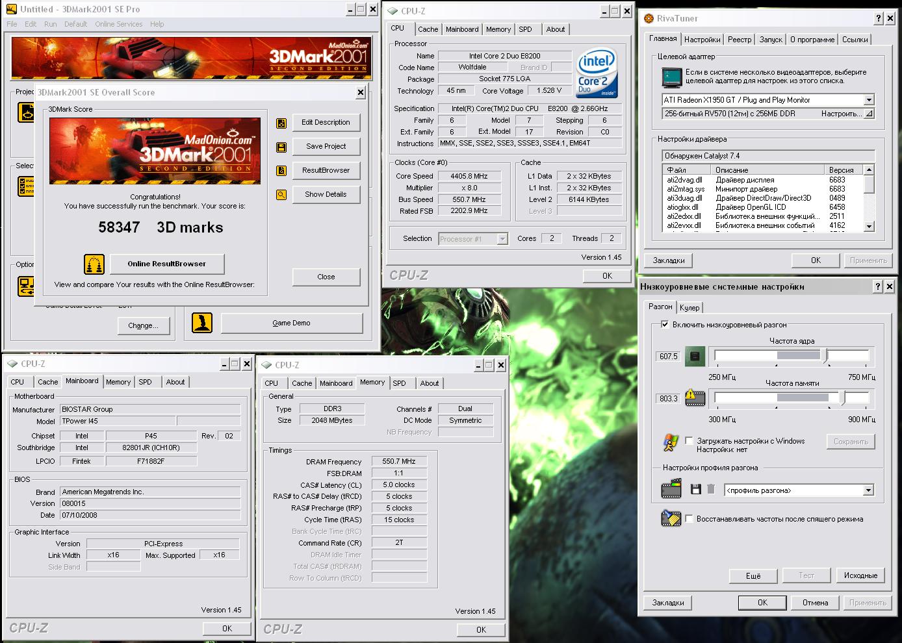
Task: Open the File menu in 3DMark2001
Action: (12, 24)
